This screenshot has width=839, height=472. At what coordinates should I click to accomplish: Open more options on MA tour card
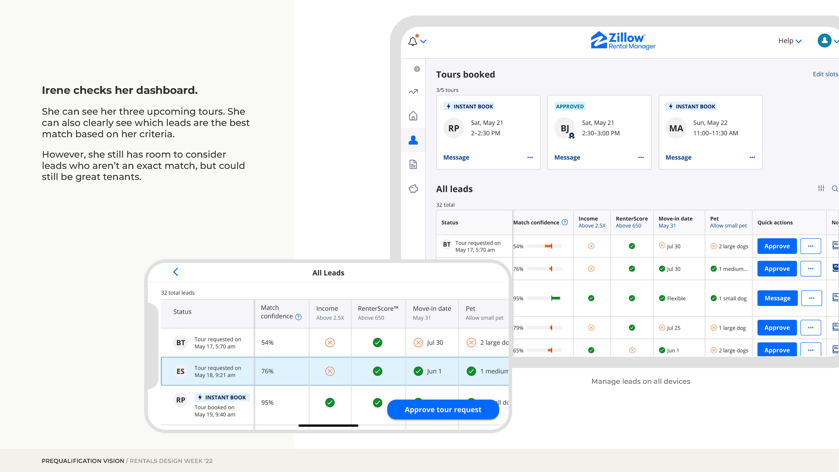coord(752,157)
